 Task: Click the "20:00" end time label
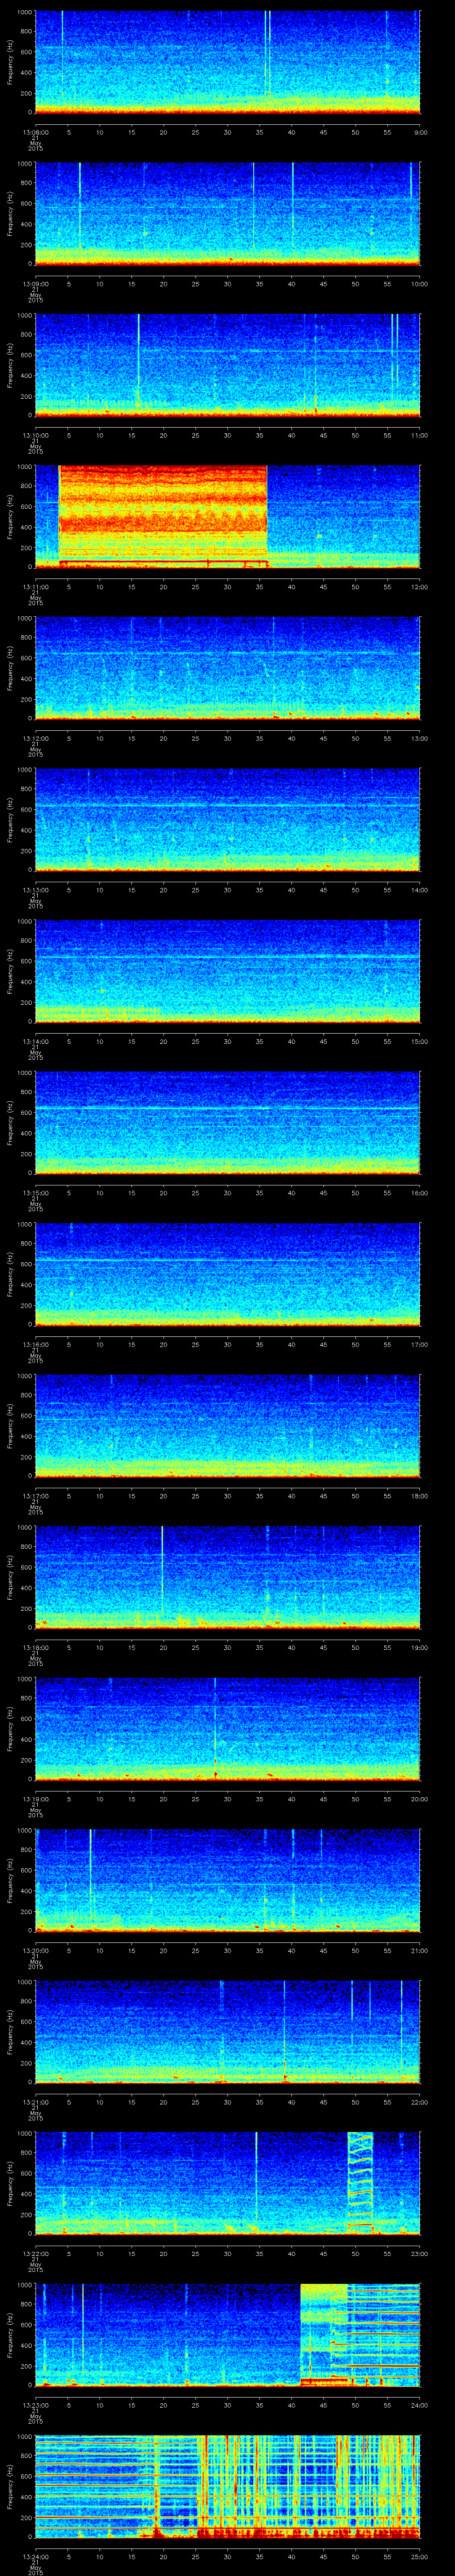click(420, 1799)
